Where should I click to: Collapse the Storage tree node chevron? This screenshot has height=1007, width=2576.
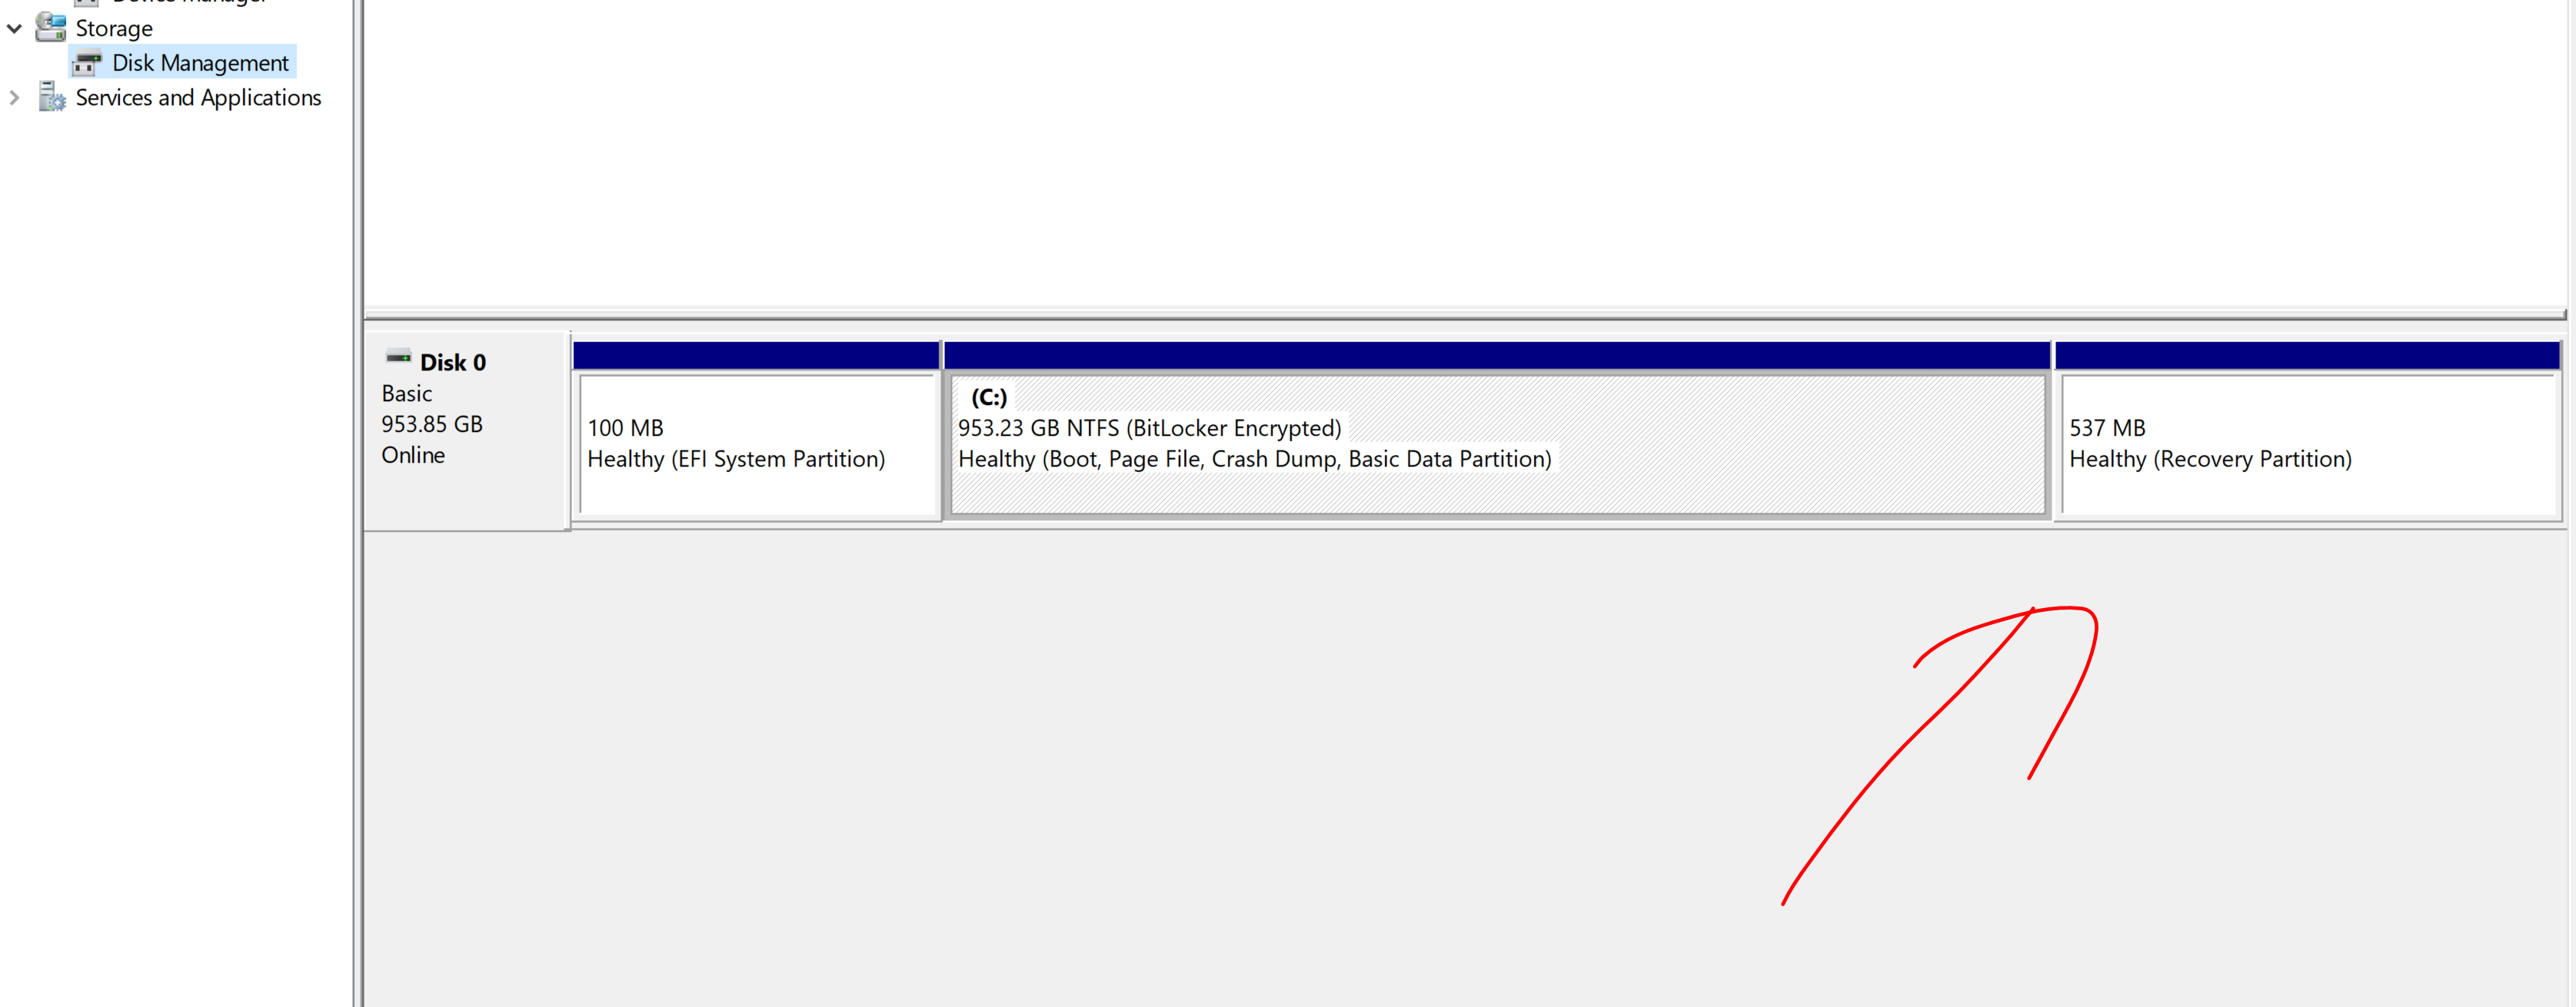[15, 29]
